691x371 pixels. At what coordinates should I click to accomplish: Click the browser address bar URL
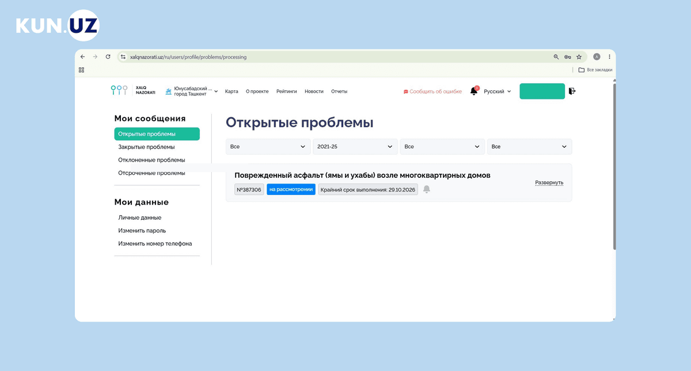tap(188, 57)
